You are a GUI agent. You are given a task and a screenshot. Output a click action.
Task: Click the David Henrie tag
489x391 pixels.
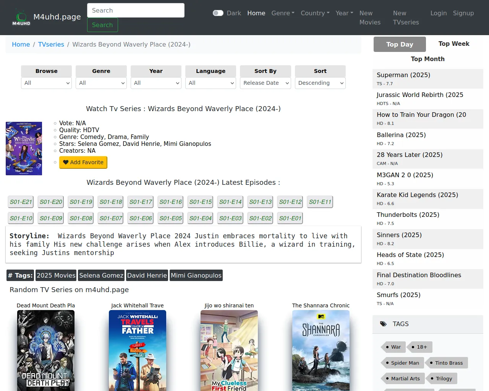pos(147,275)
